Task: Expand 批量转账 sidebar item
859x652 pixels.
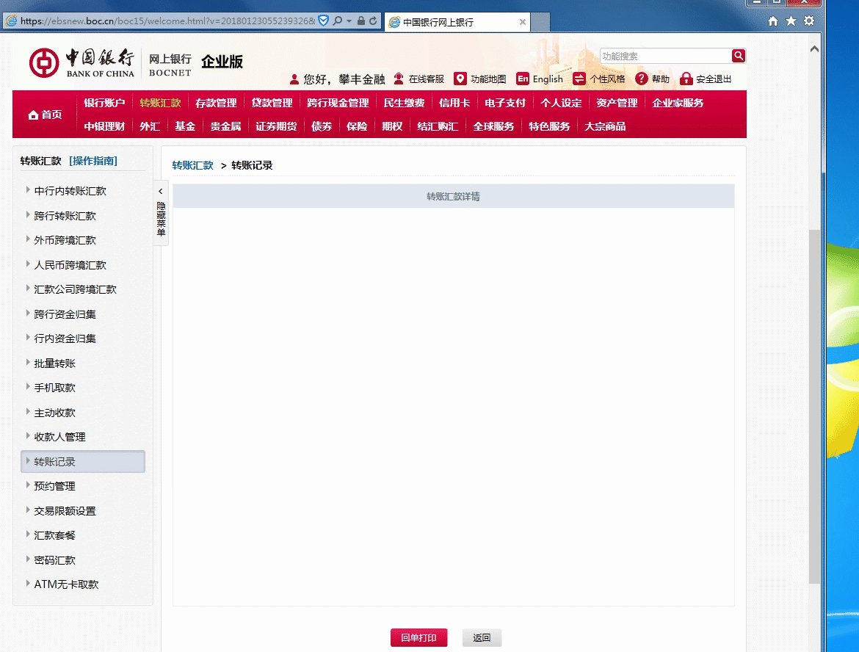Action: pyautogui.click(x=54, y=363)
